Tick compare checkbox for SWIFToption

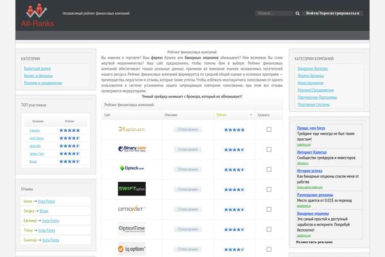click(269, 189)
